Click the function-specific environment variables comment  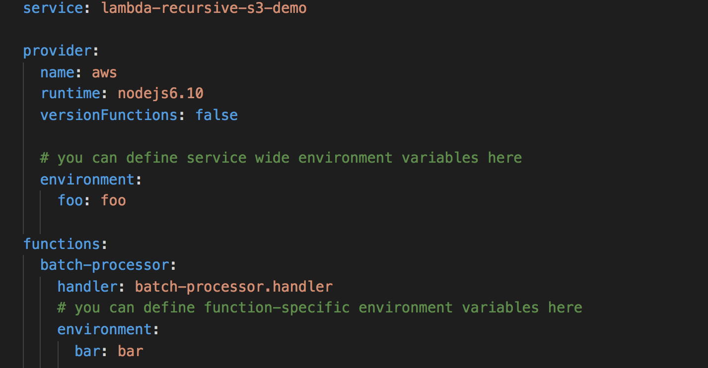320,307
